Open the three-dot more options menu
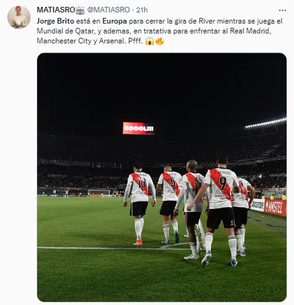Image resolution: width=294 pixels, height=305 pixels. point(282,10)
